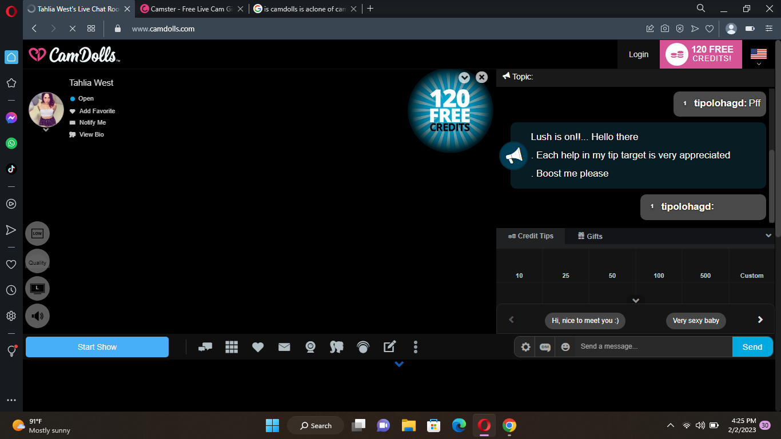Click the heart bookmark icon in address bar
This screenshot has height=439, width=781.
tap(710, 29)
